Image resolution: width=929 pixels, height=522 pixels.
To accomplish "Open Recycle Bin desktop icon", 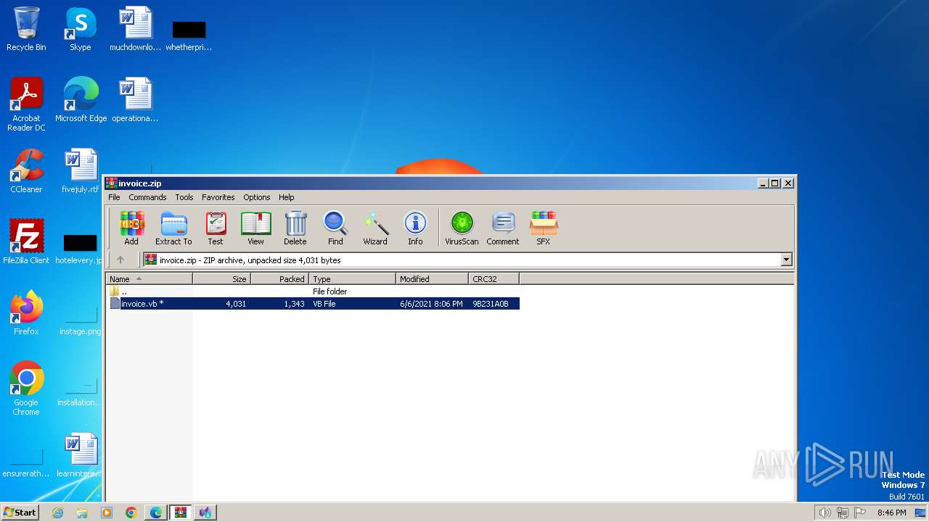I will pyautogui.click(x=26, y=29).
